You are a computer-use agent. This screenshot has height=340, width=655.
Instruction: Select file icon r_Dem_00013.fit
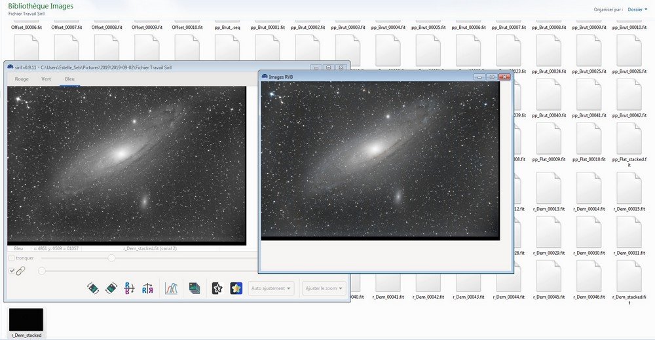[x=549, y=188]
